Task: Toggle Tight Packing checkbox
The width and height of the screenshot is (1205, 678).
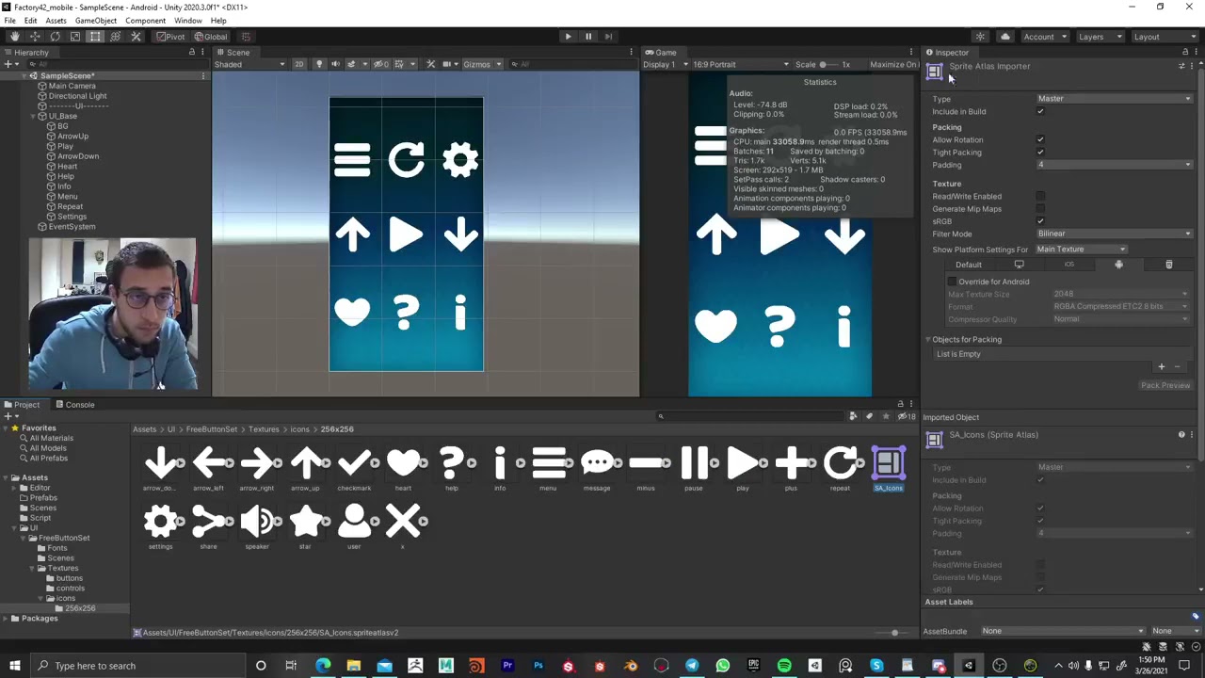Action: (1040, 153)
